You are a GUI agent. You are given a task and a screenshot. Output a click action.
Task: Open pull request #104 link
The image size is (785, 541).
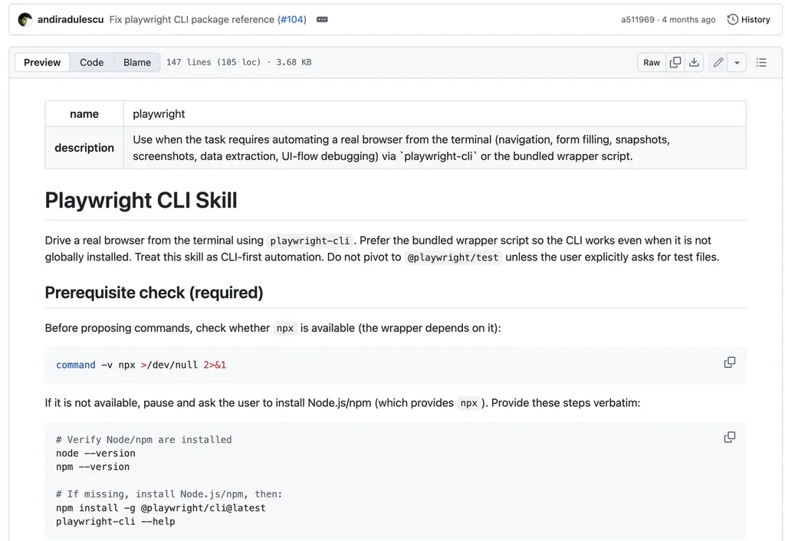pos(292,19)
